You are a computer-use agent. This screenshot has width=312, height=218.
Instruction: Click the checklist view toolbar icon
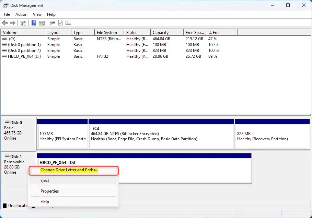point(68,23)
